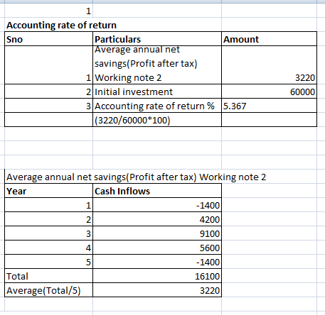Click the 'Sno' header cell
Image resolution: width=325 pixels, height=315 pixels.
tap(48, 39)
